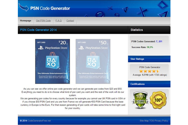Open the TOS link
Viewport: 188px width, 125px height.
point(152,121)
